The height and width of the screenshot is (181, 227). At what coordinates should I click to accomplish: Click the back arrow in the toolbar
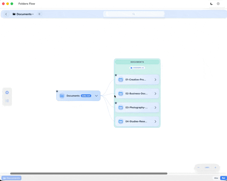click(x=6, y=14)
